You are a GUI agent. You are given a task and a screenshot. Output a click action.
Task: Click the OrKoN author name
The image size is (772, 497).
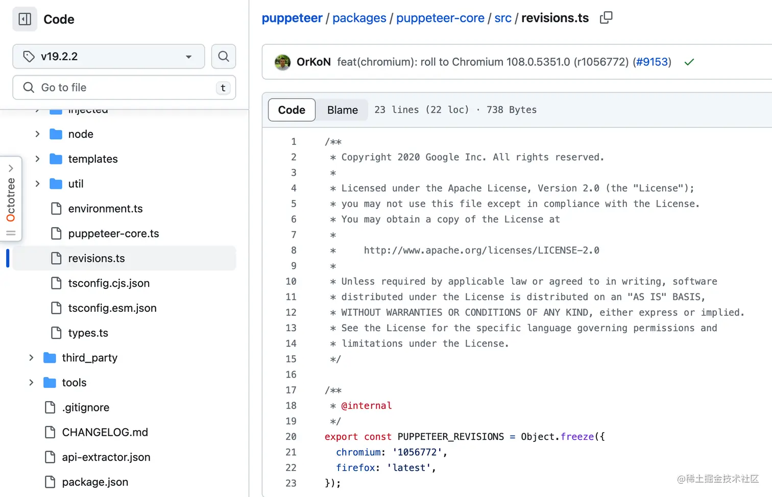(313, 62)
